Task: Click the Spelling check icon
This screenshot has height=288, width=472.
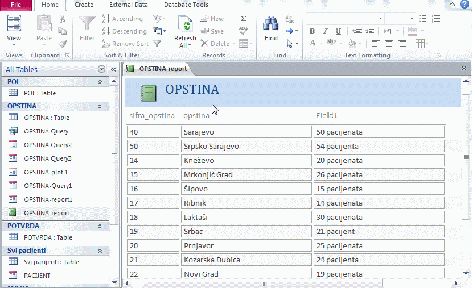Action: click(243, 31)
